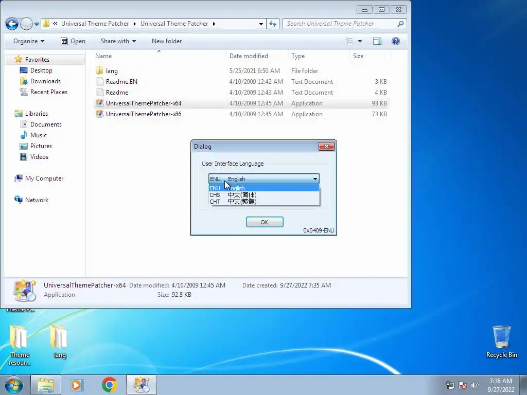Expand the view options dropdown arrow

coord(360,41)
